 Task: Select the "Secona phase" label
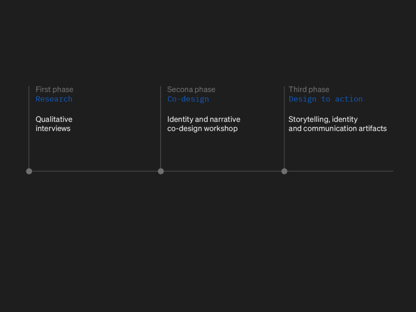click(191, 89)
